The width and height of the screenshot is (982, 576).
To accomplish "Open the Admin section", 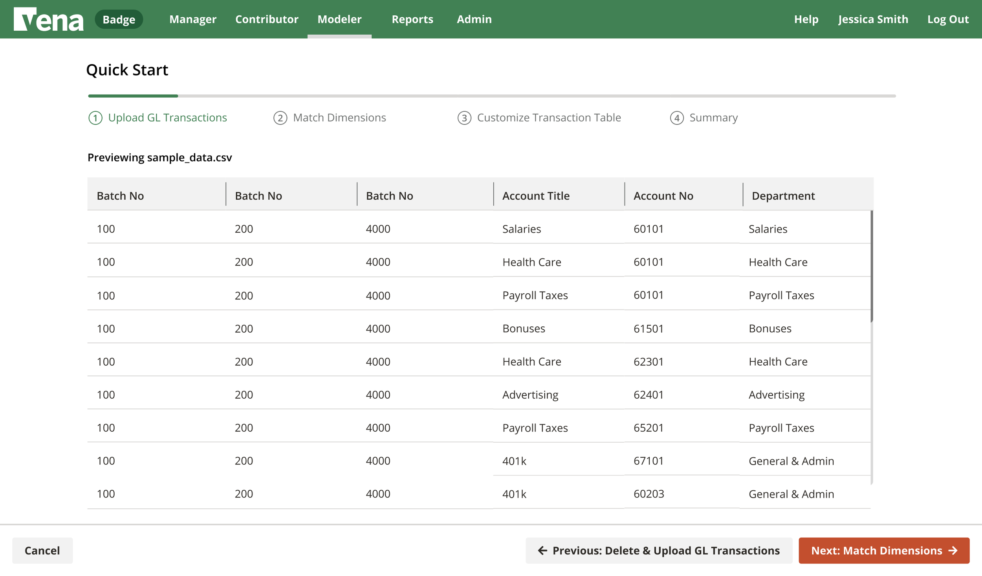I will click(474, 19).
